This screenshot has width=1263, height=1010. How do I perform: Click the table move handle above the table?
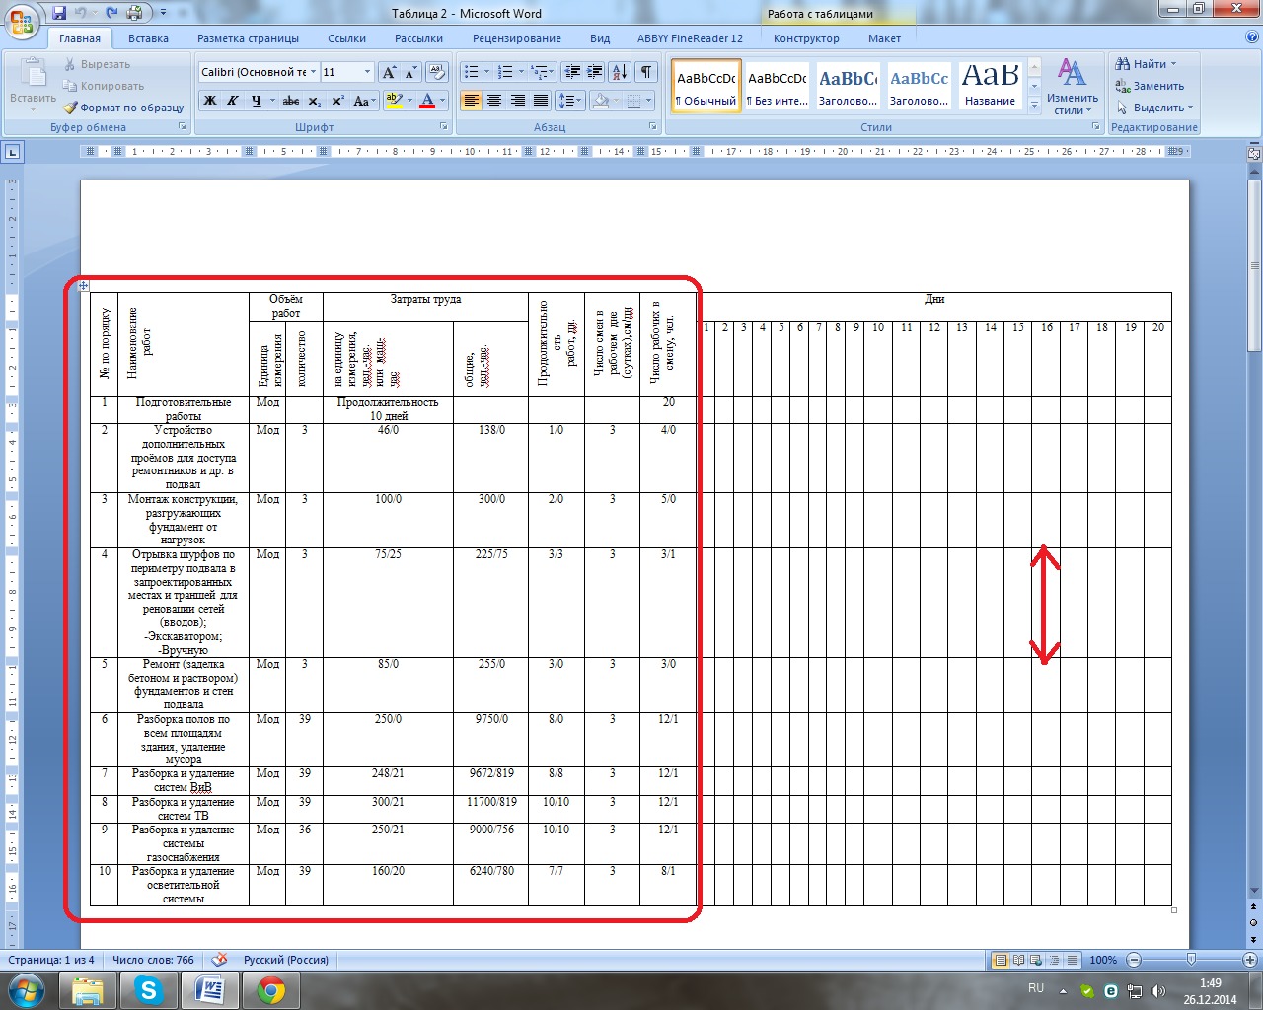tap(84, 286)
